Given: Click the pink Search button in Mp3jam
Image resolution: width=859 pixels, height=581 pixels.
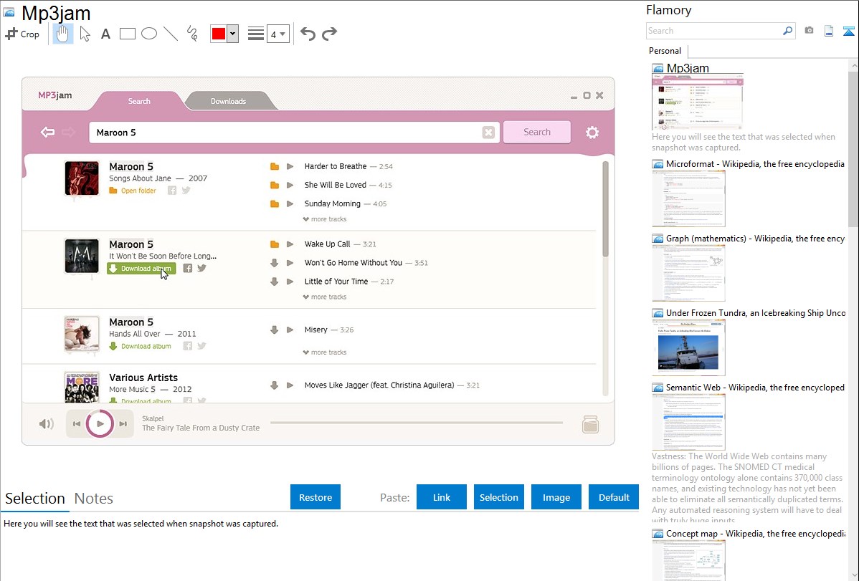Looking at the screenshot, I should coord(537,132).
